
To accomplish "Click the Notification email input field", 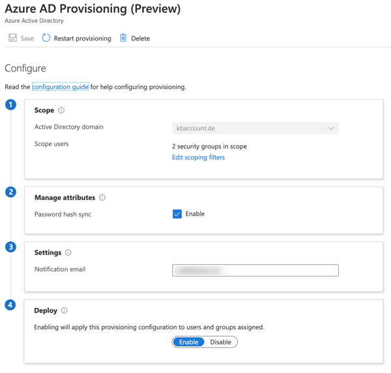I will pyautogui.click(x=255, y=270).
